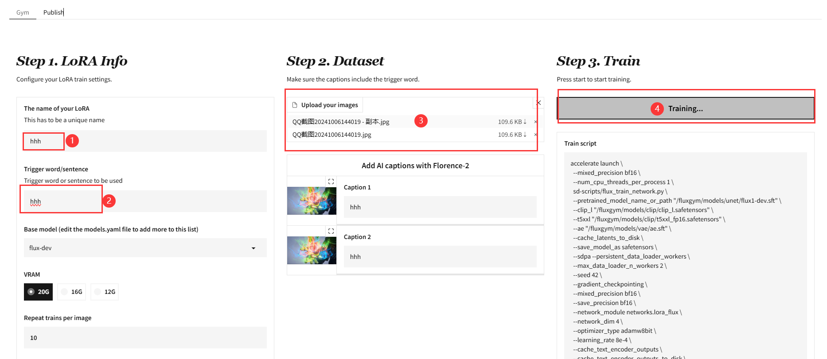The width and height of the screenshot is (827, 359).
Task: Expand the Caption 2 image to fullscreen
Action: point(331,231)
